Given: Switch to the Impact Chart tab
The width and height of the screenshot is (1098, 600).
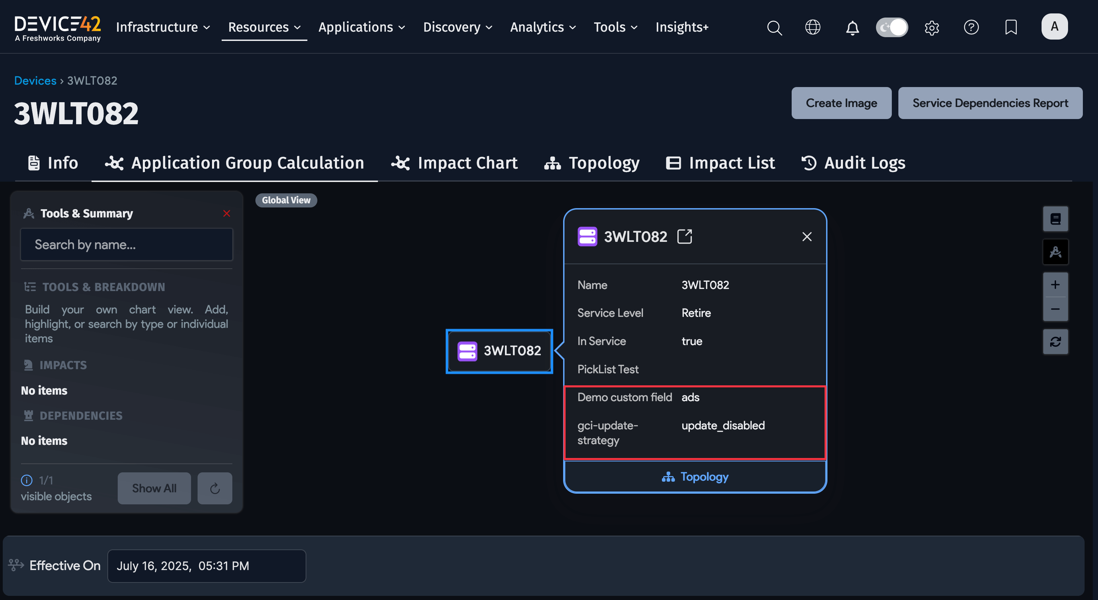Looking at the screenshot, I should (454, 163).
